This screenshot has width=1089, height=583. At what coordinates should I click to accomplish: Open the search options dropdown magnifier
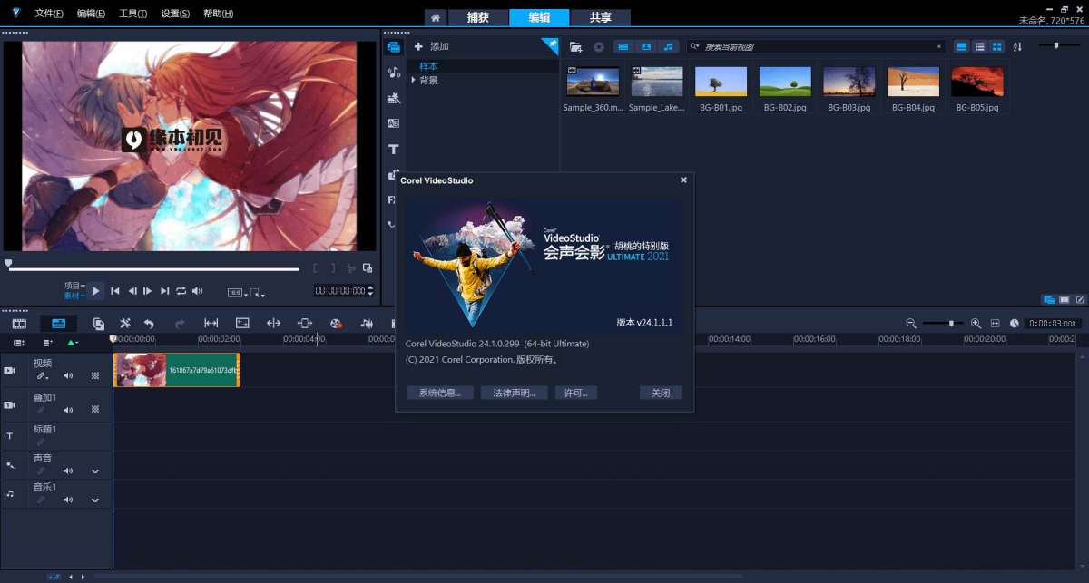(x=695, y=46)
